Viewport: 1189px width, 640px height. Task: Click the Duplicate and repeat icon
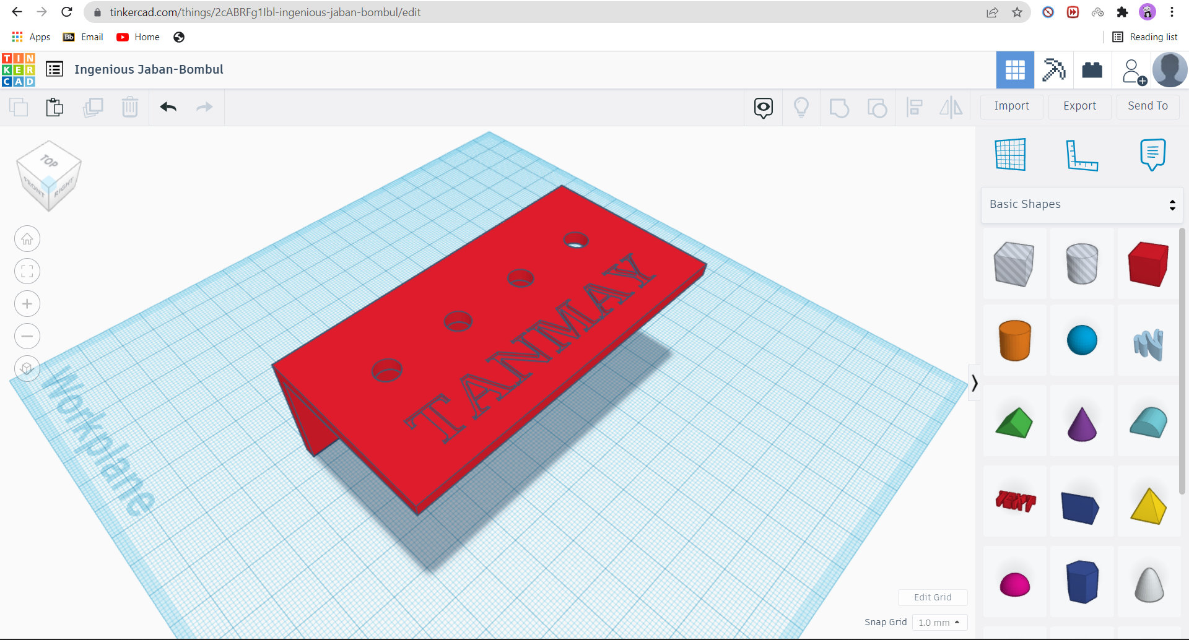click(x=93, y=107)
